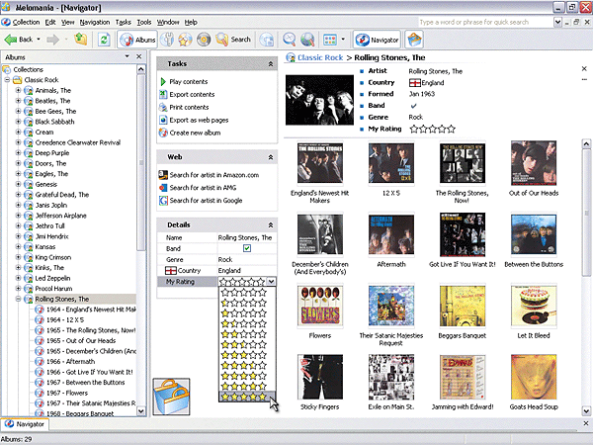Image resolution: width=593 pixels, height=445 pixels.
Task: Collapse the Rolling Stones, The tree node
Action: pyautogui.click(x=18, y=299)
